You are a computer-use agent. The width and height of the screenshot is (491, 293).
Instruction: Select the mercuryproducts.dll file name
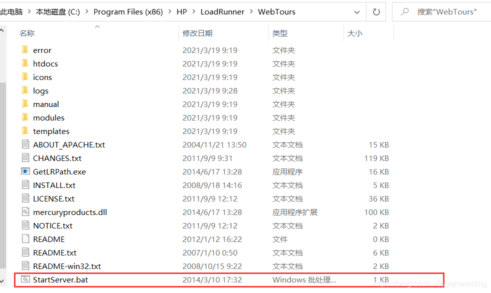(x=70, y=212)
